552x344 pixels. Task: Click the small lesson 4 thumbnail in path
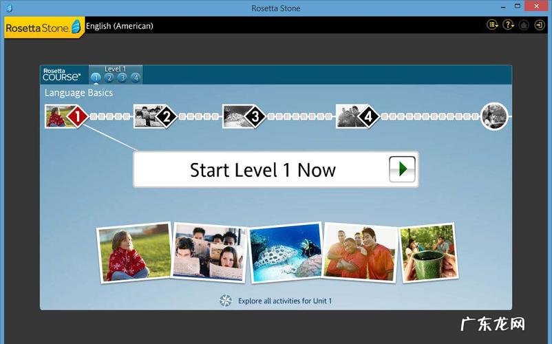point(348,116)
